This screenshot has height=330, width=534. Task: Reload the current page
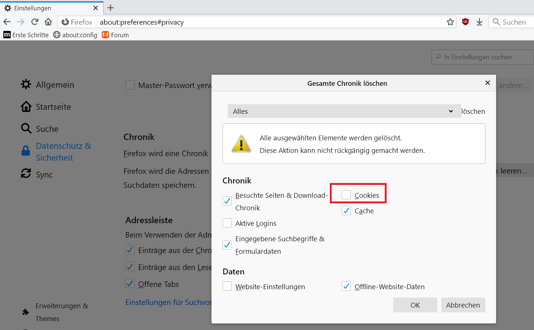pyautogui.click(x=35, y=22)
